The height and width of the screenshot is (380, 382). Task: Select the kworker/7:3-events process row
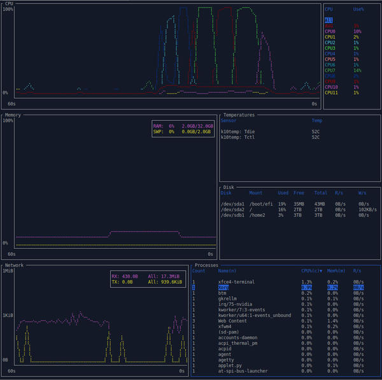click(x=278, y=310)
